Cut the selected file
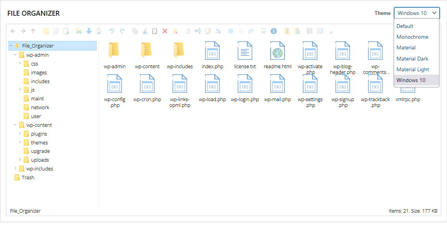 click(x=145, y=31)
